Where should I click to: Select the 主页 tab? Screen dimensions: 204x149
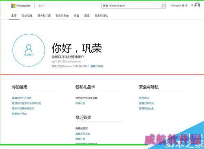coord(14,16)
